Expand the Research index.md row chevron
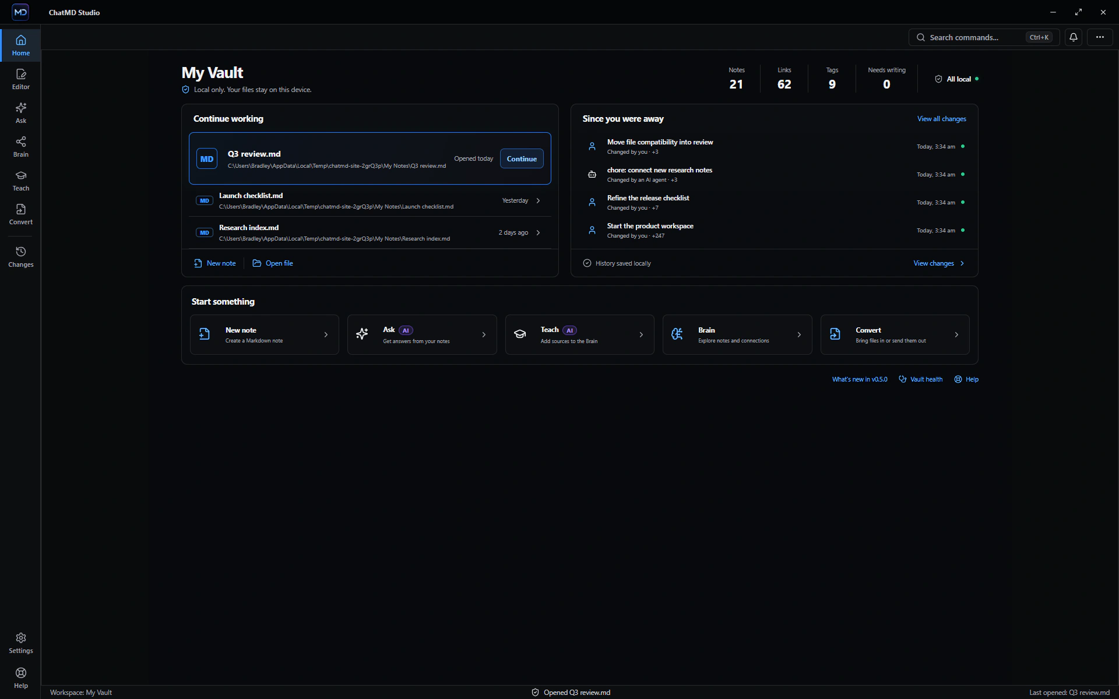 [538, 232]
